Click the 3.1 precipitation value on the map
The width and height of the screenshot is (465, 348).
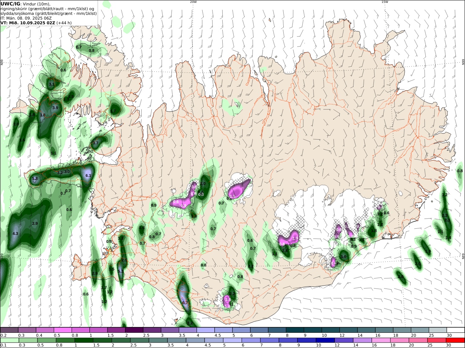click(x=52, y=84)
